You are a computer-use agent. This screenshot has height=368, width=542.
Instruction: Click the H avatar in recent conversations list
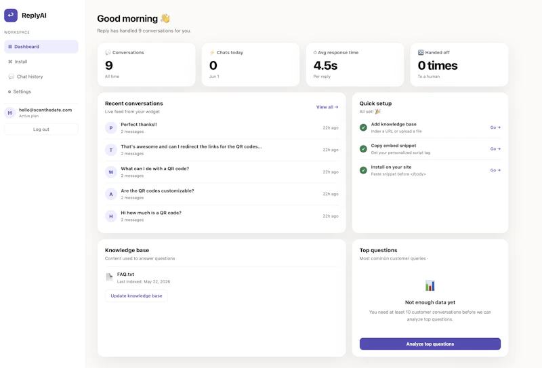click(111, 216)
